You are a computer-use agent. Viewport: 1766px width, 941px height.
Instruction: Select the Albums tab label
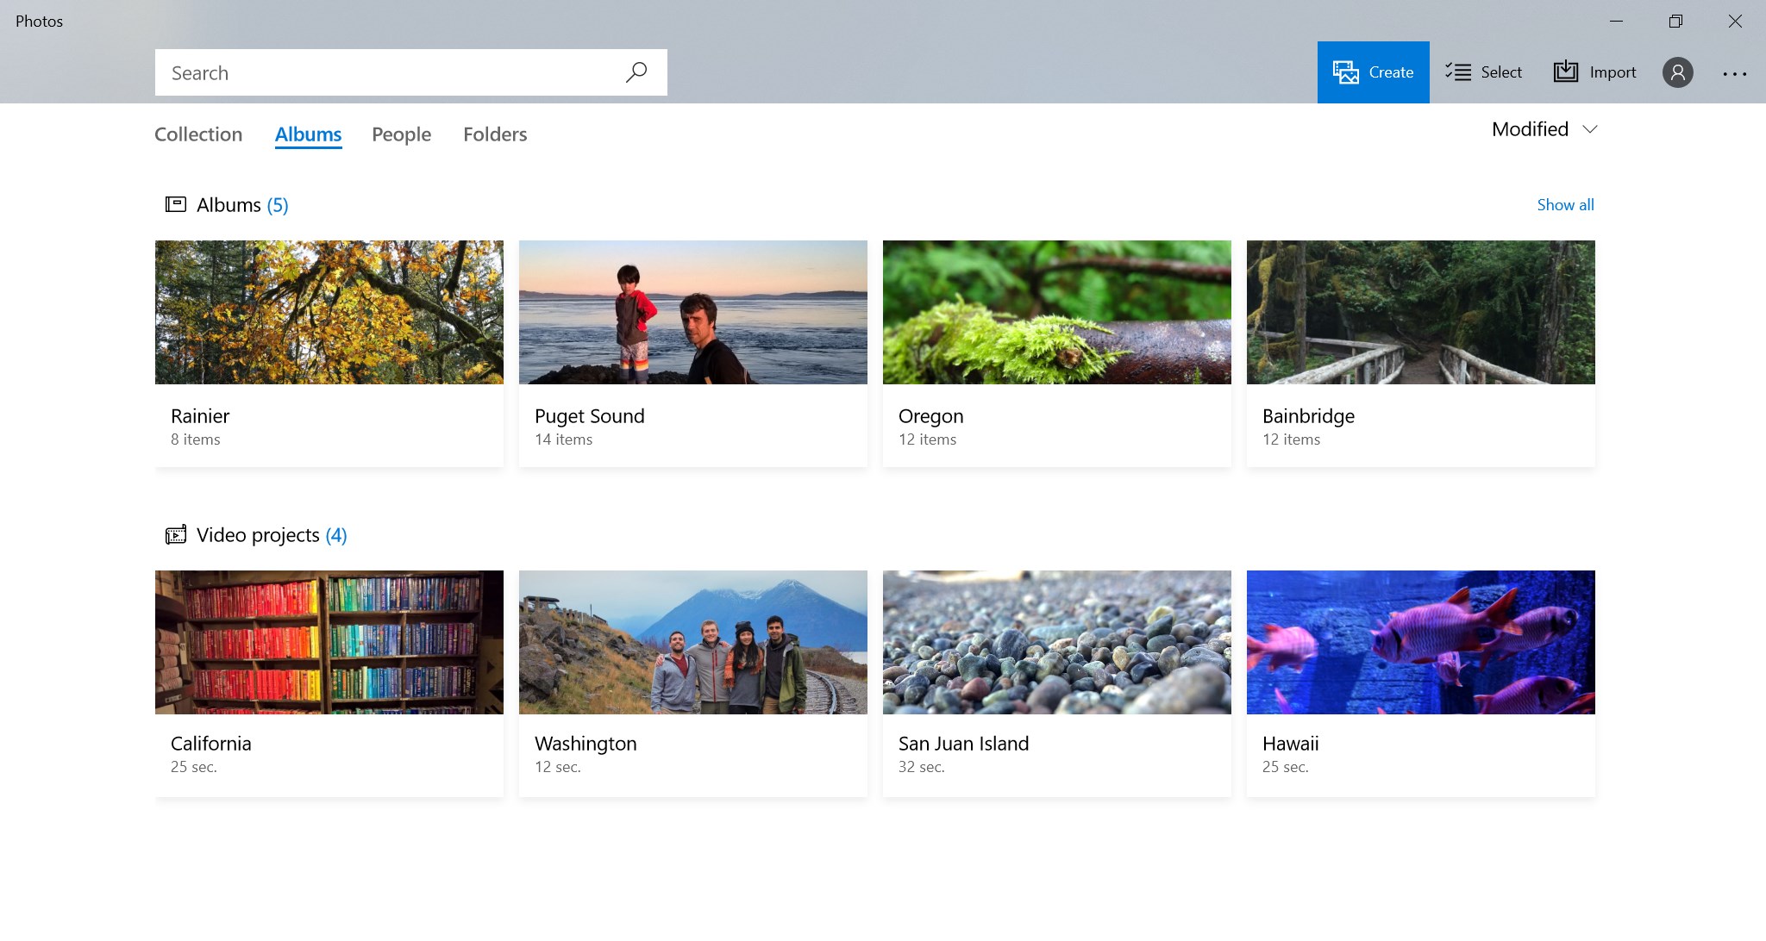[x=308, y=134]
